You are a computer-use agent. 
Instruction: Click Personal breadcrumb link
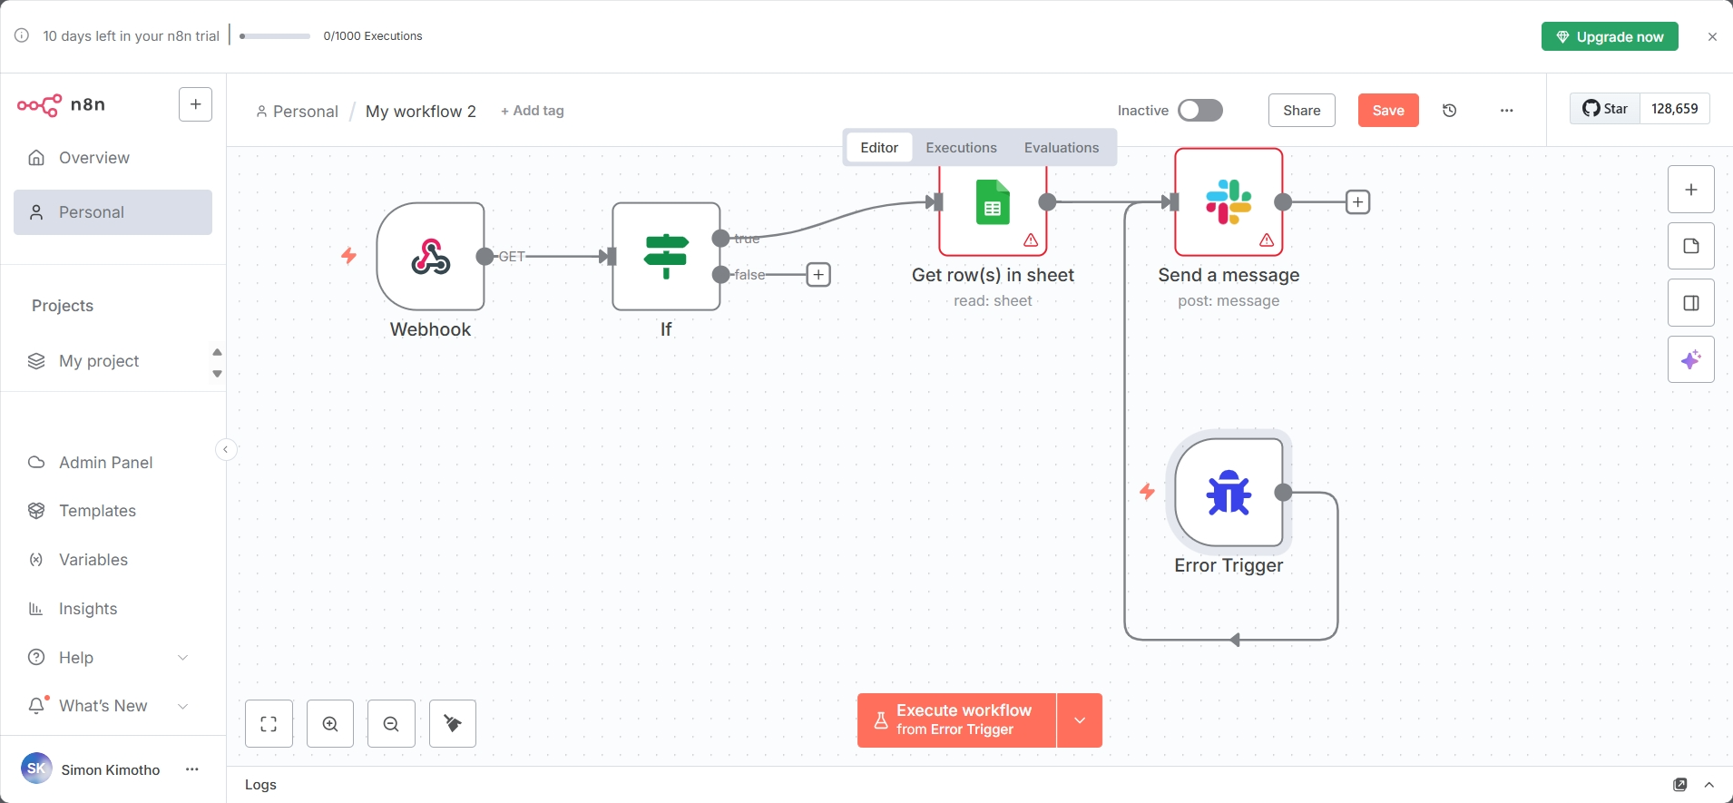[297, 112]
